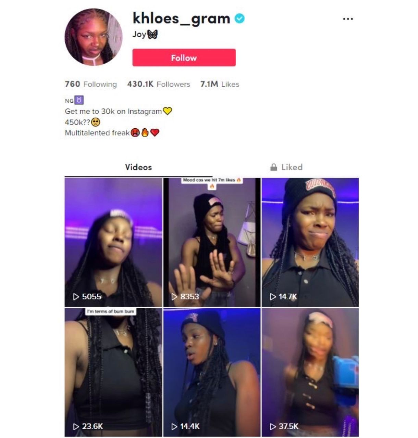Open the video with 8353 views
The width and height of the screenshot is (418, 438).
coord(212,242)
